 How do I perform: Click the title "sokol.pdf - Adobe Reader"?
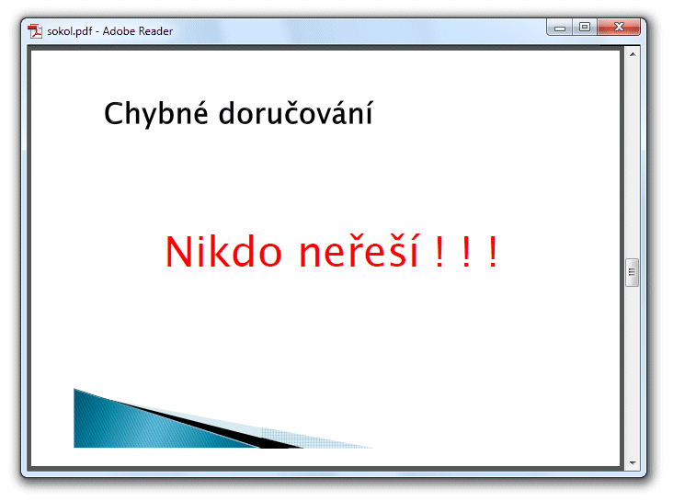[110, 31]
